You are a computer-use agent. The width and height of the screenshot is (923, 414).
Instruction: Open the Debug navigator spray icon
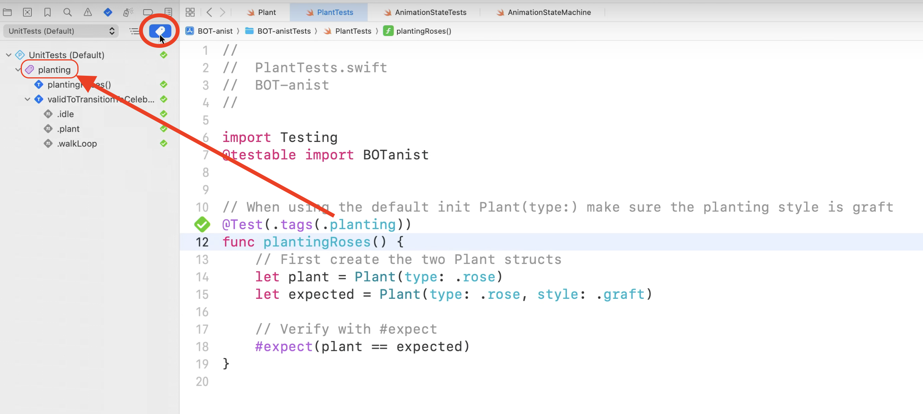128,12
